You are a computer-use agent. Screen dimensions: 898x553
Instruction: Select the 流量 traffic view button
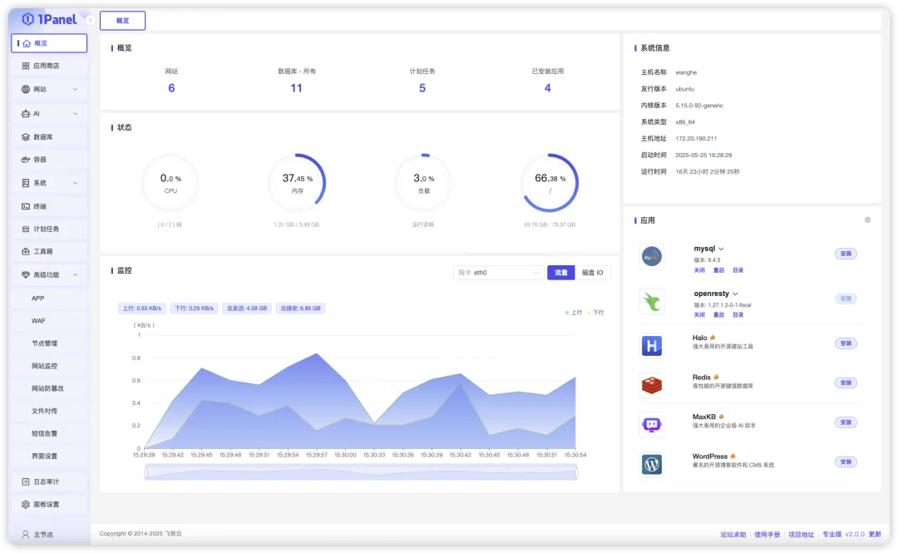click(560, 273)
